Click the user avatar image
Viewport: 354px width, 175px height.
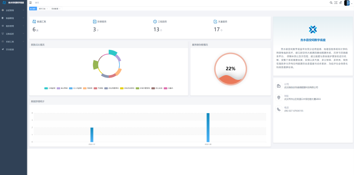(x=347, y=3)
